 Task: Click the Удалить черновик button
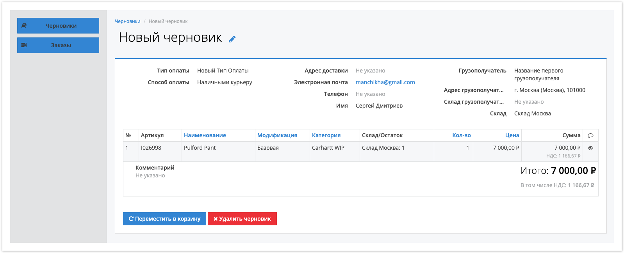[x=242, y=219]
